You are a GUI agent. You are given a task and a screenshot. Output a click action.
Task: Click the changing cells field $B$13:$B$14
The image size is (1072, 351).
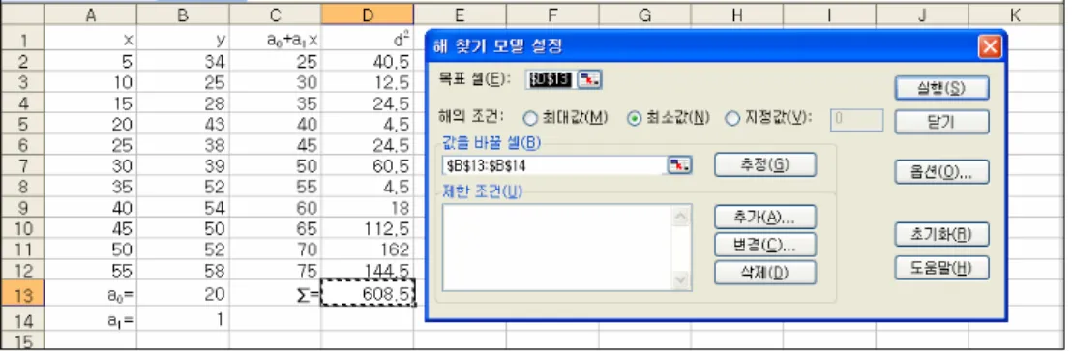(555, 164)
